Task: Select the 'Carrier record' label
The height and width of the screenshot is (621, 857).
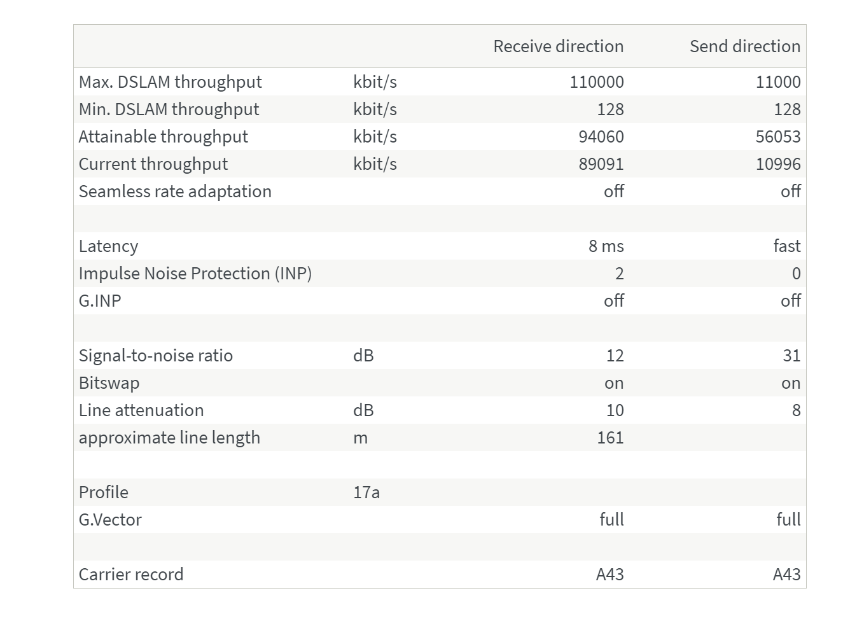Action: (131, 575)
